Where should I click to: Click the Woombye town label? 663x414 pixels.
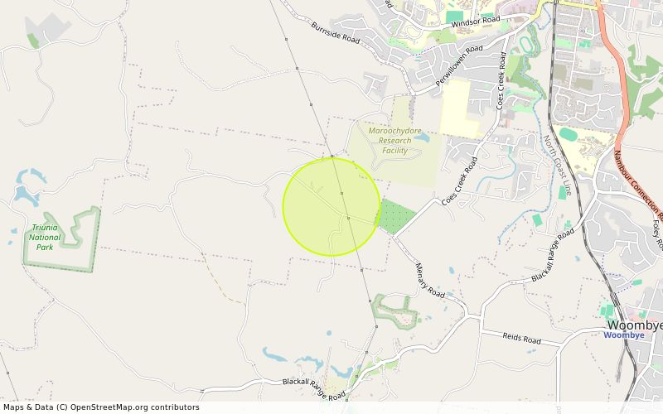pos(634,325)
